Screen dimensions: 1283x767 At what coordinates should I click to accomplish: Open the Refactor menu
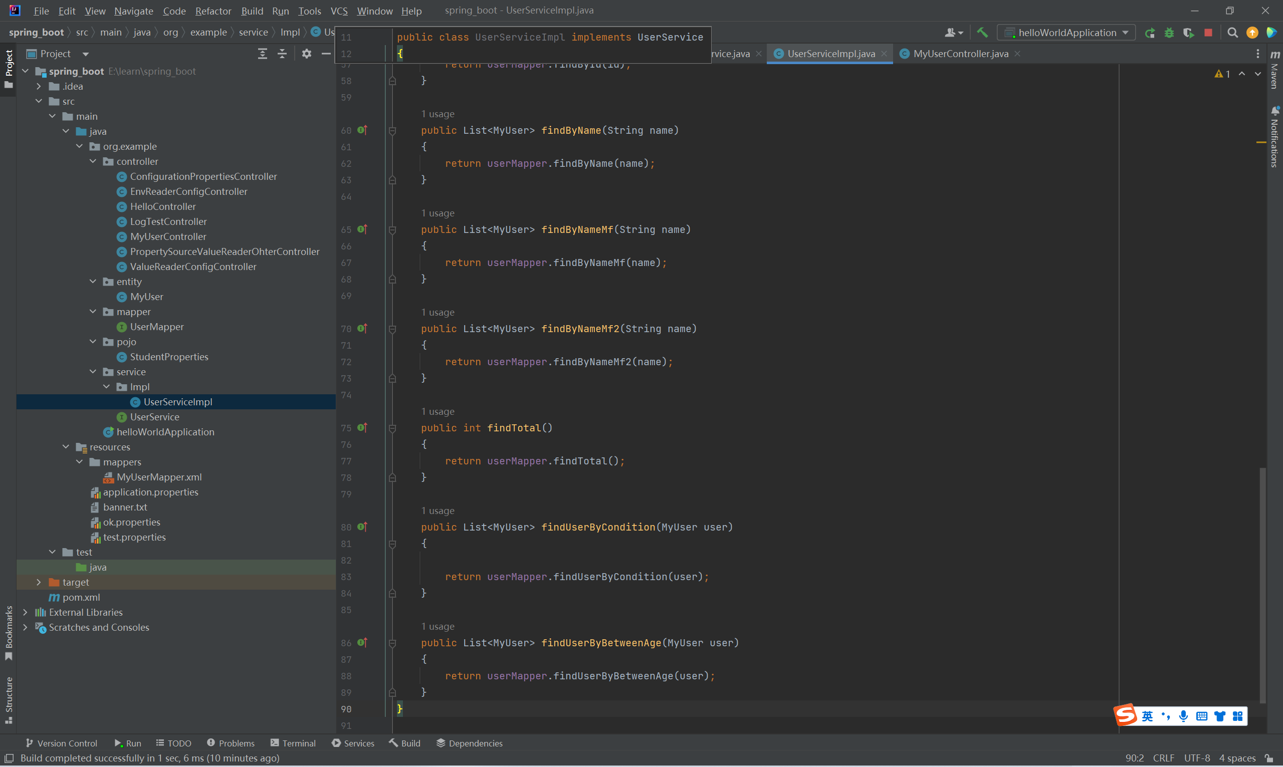coord(213,11)
